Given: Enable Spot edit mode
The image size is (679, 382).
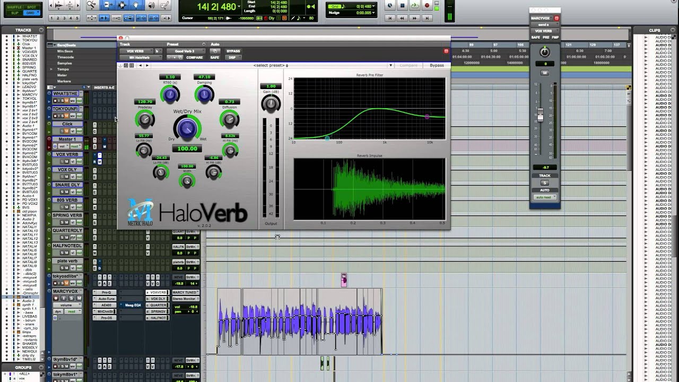Looking at the screenshot, I should click(x=31, y=7).
